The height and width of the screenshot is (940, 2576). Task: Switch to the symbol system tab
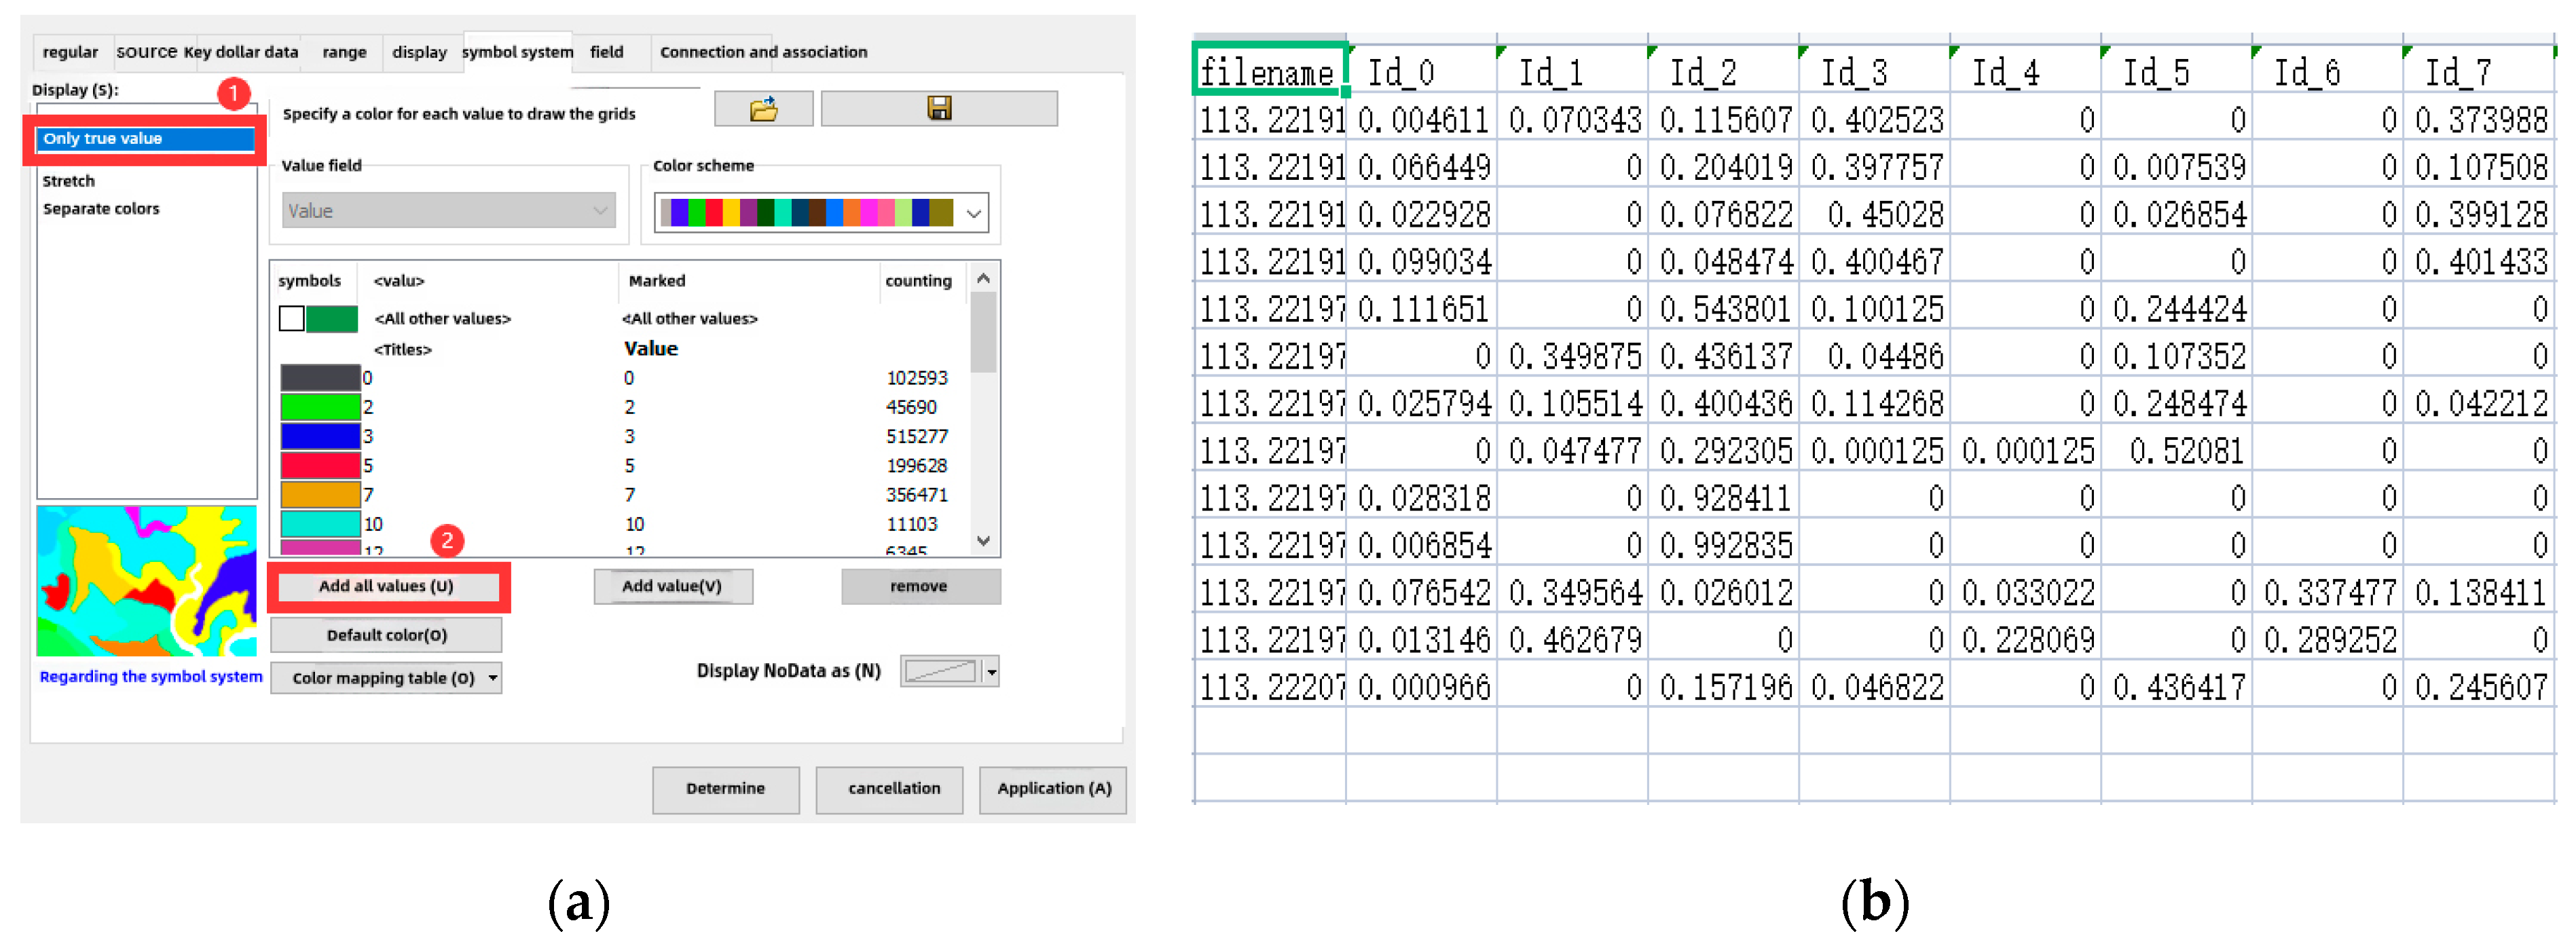tap(517, 52)
